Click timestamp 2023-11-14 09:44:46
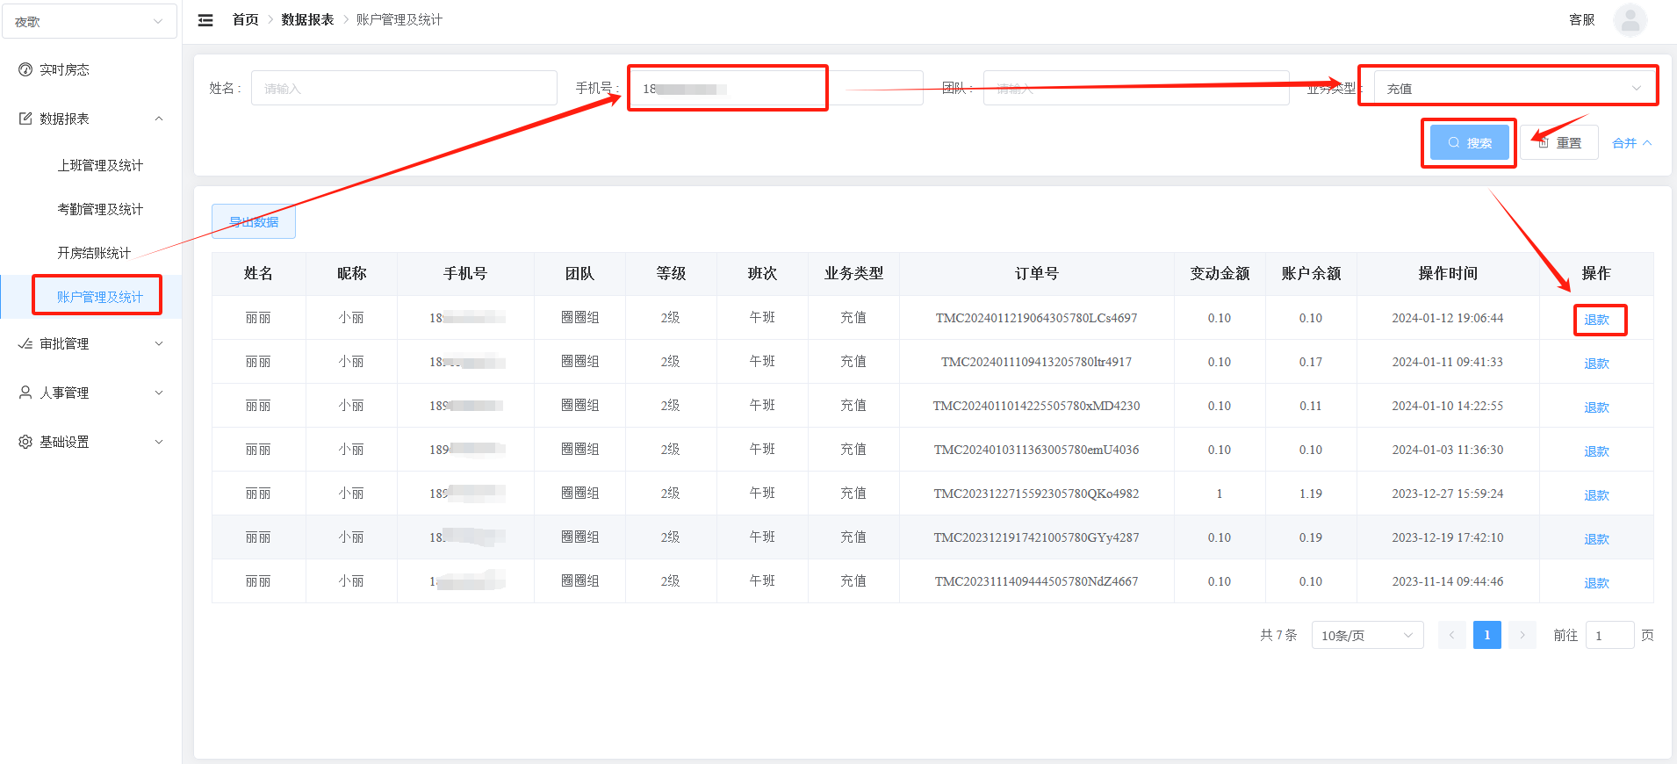The width and height of the screenshot is (1677, 764). [1448, 581]
